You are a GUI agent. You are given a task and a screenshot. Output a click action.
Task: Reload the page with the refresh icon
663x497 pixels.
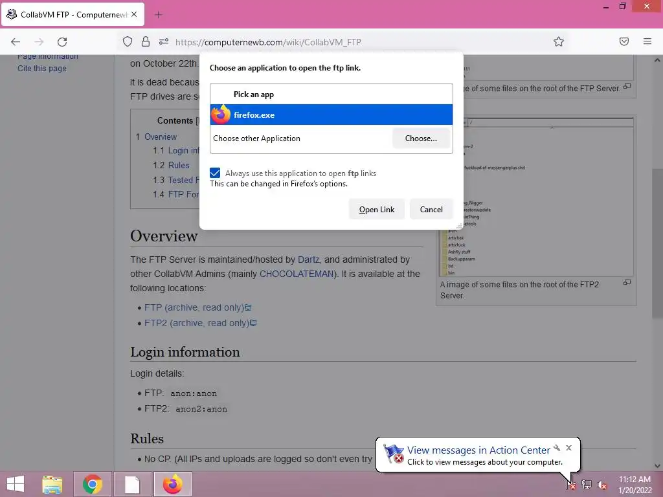pyautogui.click(x=62, y=41)
